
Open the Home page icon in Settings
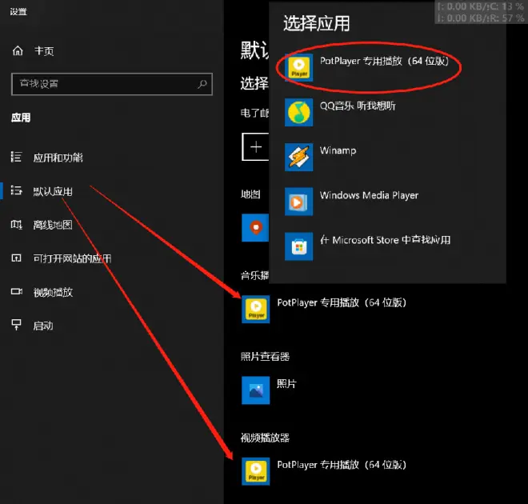(18, 51)
